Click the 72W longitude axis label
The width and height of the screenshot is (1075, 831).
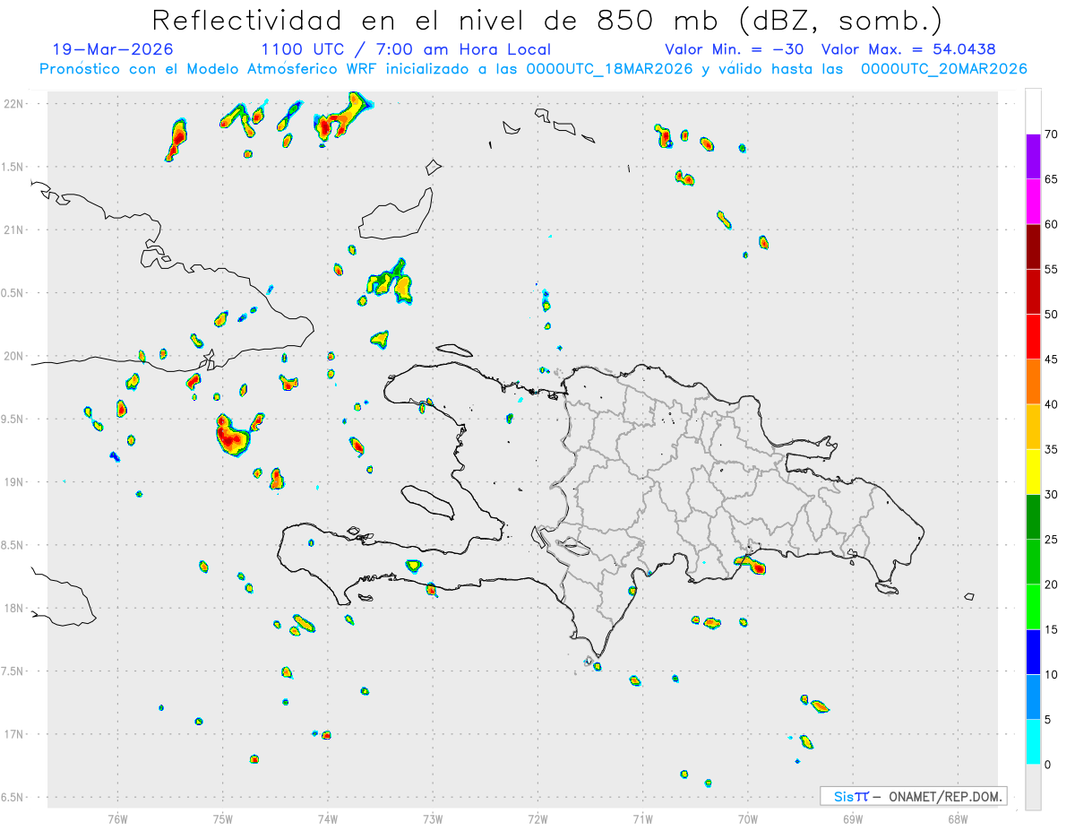click(537, 818)
